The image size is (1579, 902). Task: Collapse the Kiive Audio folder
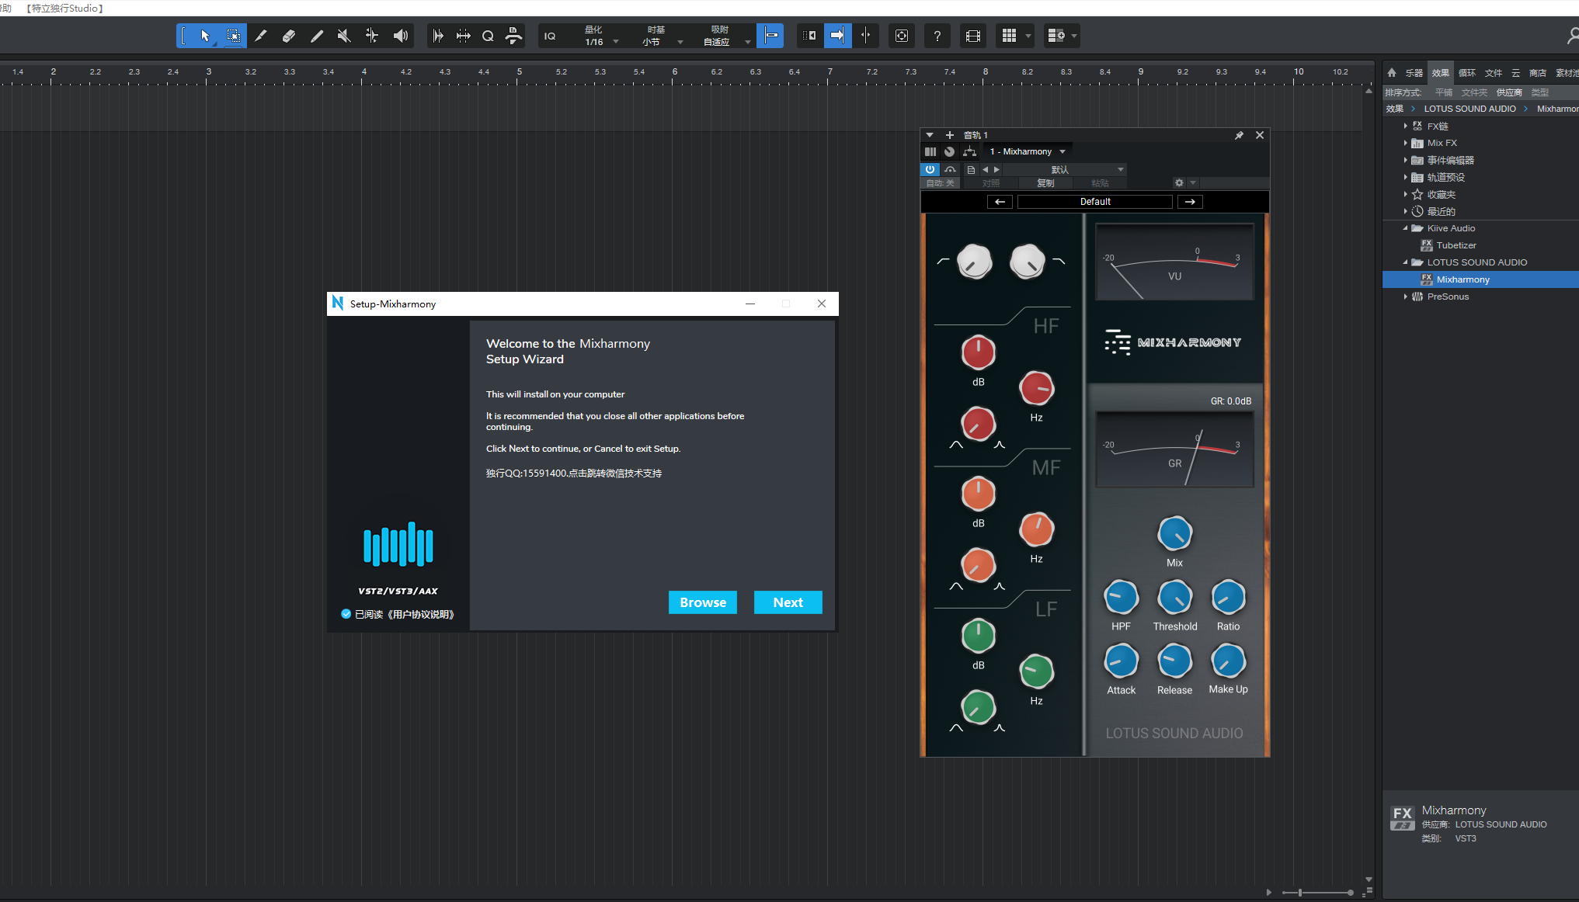1406,228
